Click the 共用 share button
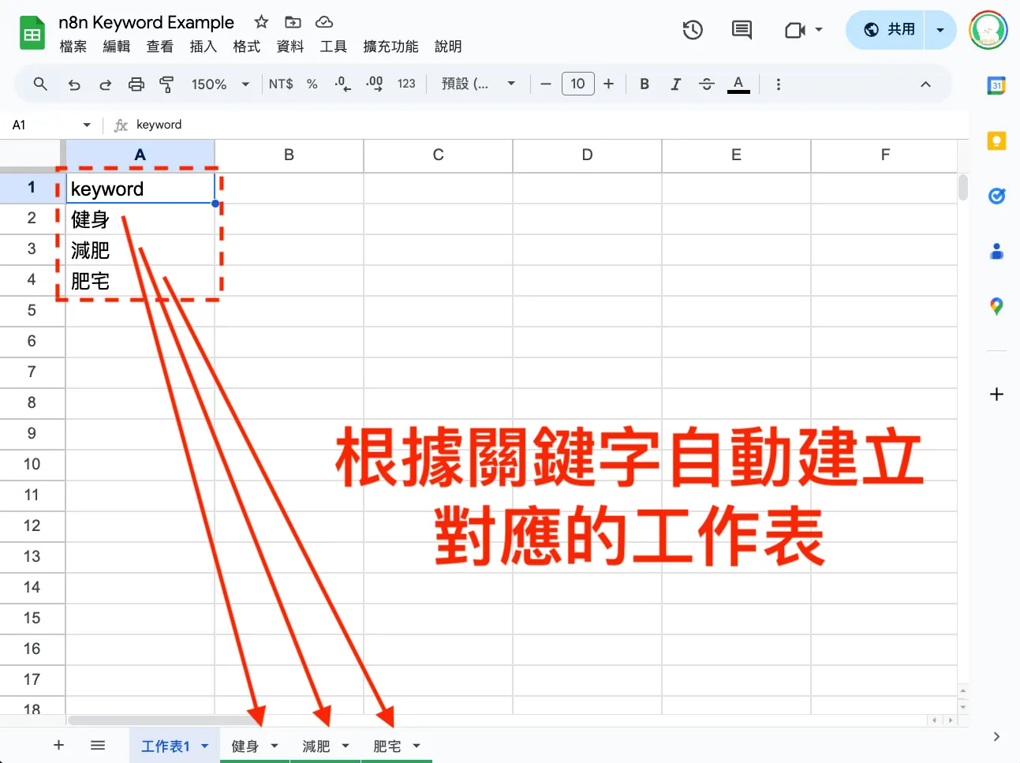The width and height of the screenshot is (1020, 763). [x=889, y=30]
